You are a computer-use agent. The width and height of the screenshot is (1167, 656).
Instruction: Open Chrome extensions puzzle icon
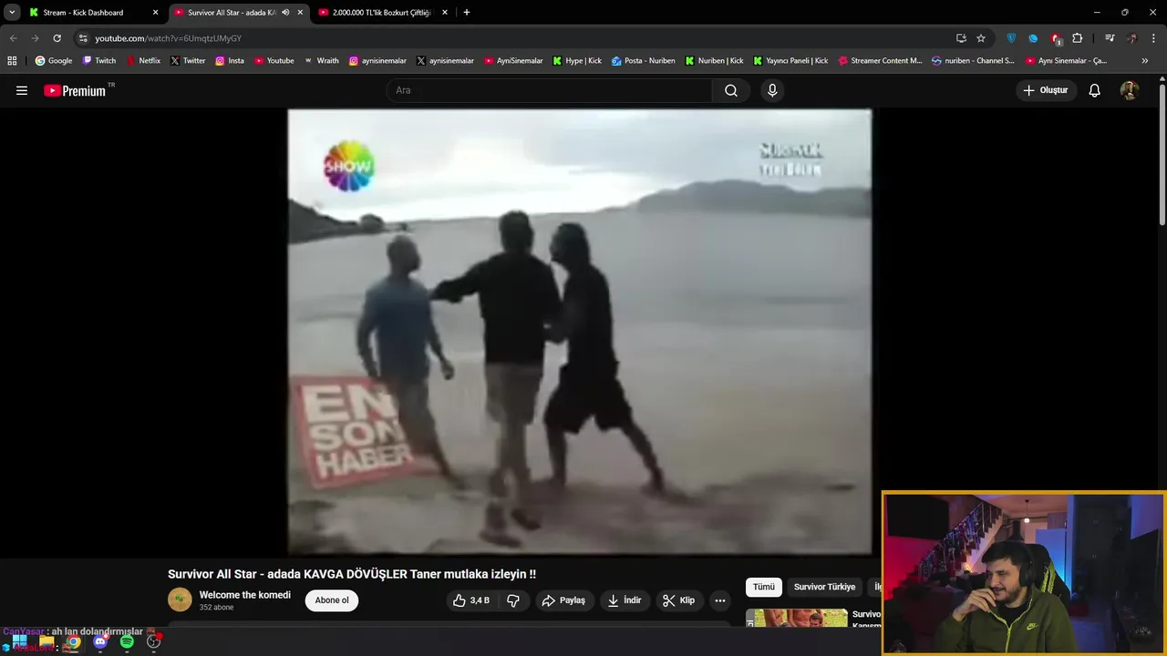[1078, 38]
